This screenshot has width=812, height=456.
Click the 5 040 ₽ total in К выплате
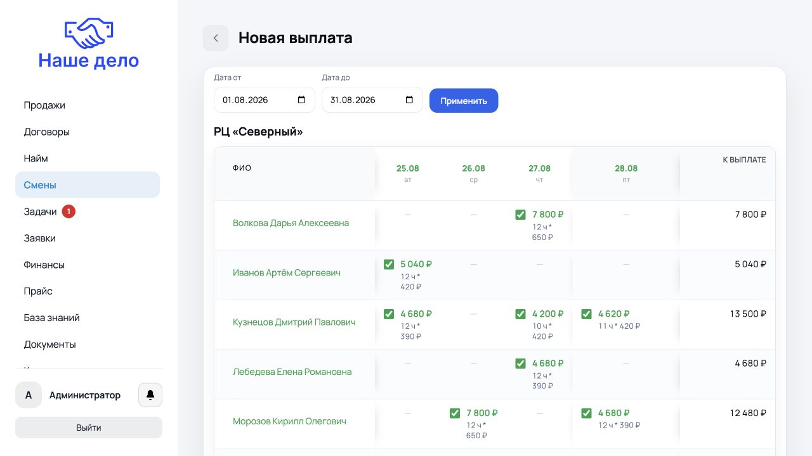750,264
